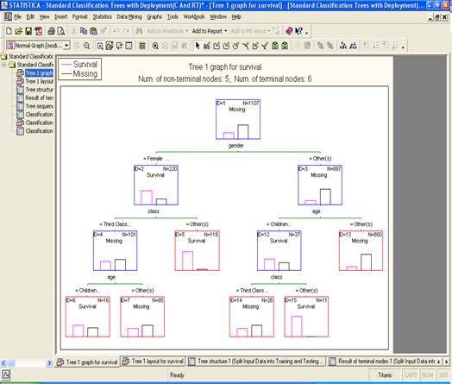Toggle the grid lines icon in graph toolbar
Image resolution: width=452 pixels, height=384 pixels.
pos(141,46)
